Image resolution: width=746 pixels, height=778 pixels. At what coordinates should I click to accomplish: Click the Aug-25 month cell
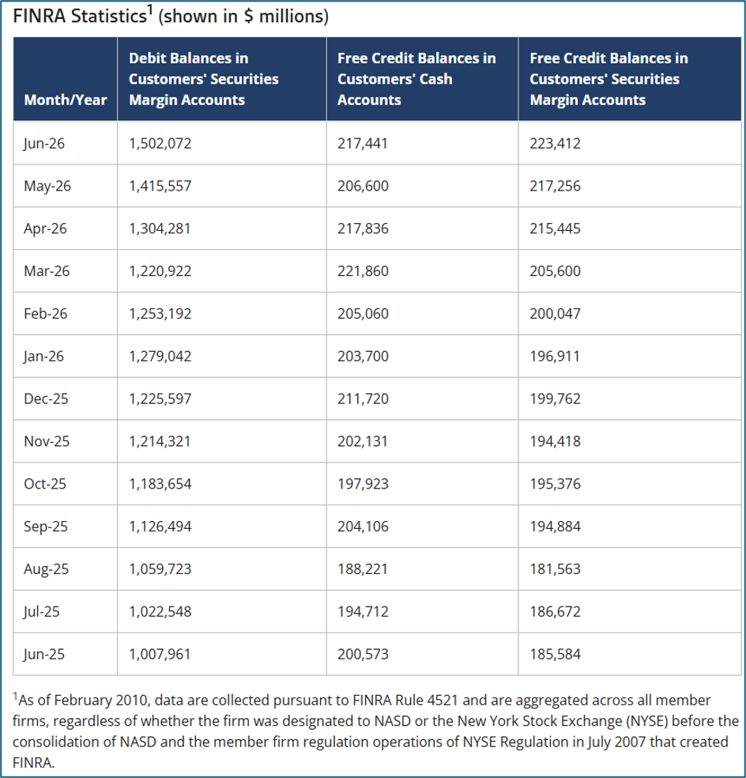point(46,569)
